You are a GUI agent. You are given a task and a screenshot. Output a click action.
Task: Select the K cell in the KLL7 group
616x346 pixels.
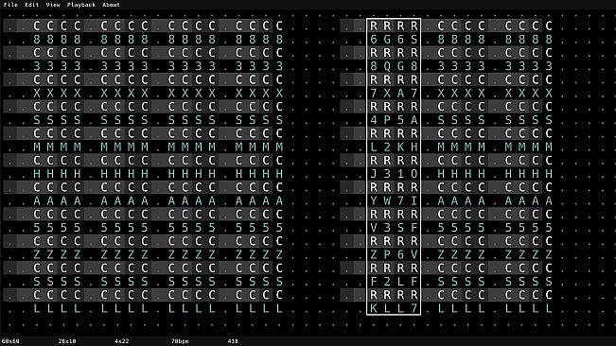[x=374, y=308]
